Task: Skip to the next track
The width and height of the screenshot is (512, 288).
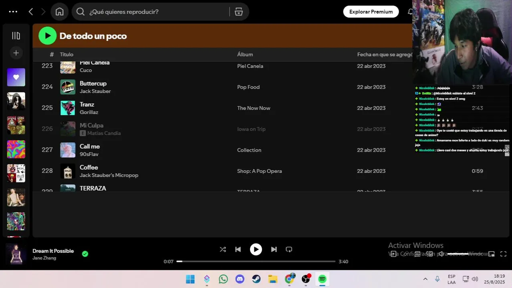Action: click(x=274, y=249)
